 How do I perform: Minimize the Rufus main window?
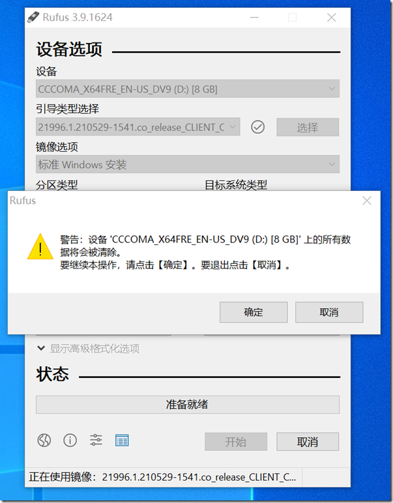(x=254, y=18)
